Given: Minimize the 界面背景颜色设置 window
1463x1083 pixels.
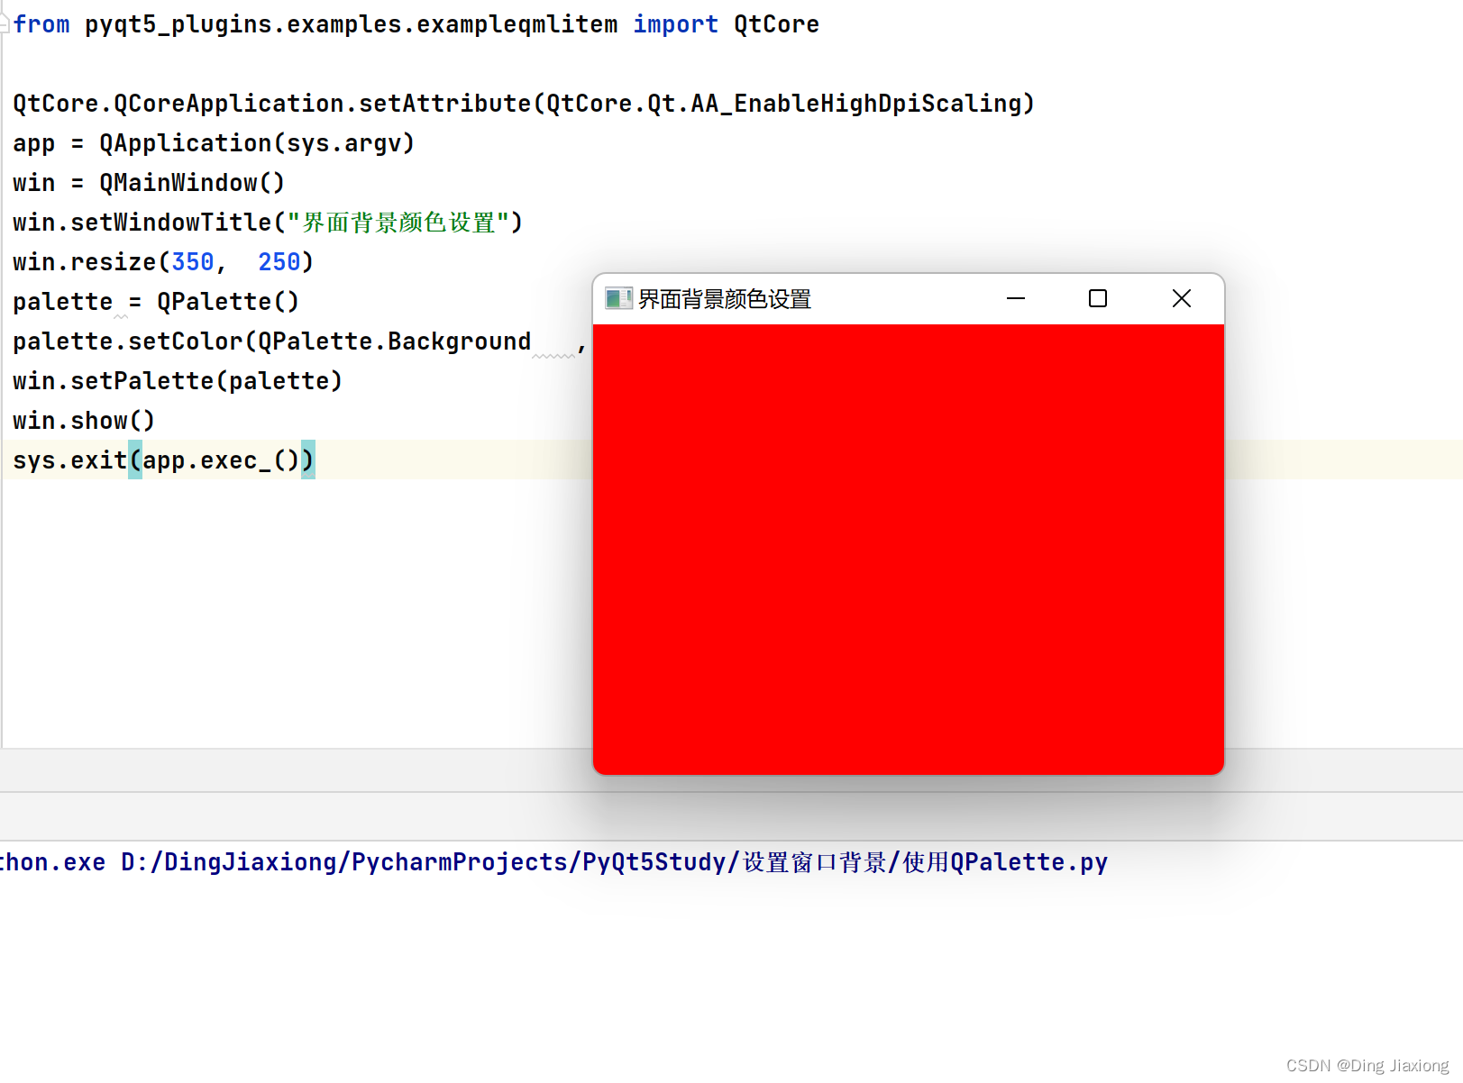Looking at the screenshot, I should tap(1016, 298).
